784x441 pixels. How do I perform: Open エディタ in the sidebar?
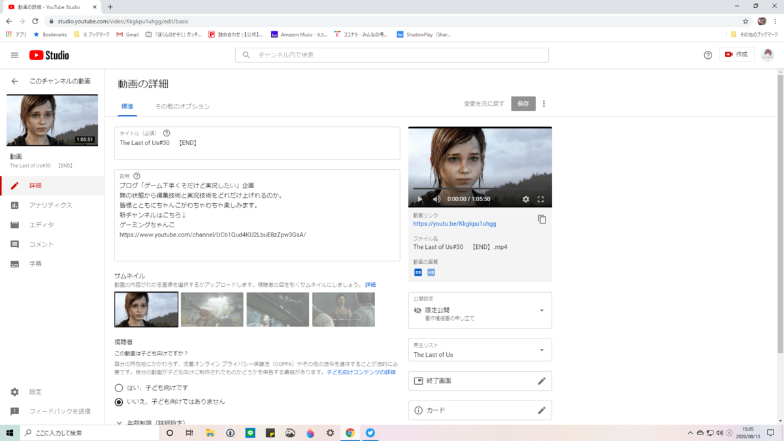(x=52, y=225)
